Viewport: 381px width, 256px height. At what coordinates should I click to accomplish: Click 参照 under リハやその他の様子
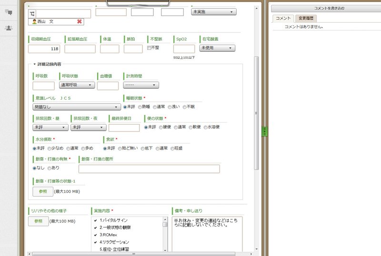click(x=39, y=221)
